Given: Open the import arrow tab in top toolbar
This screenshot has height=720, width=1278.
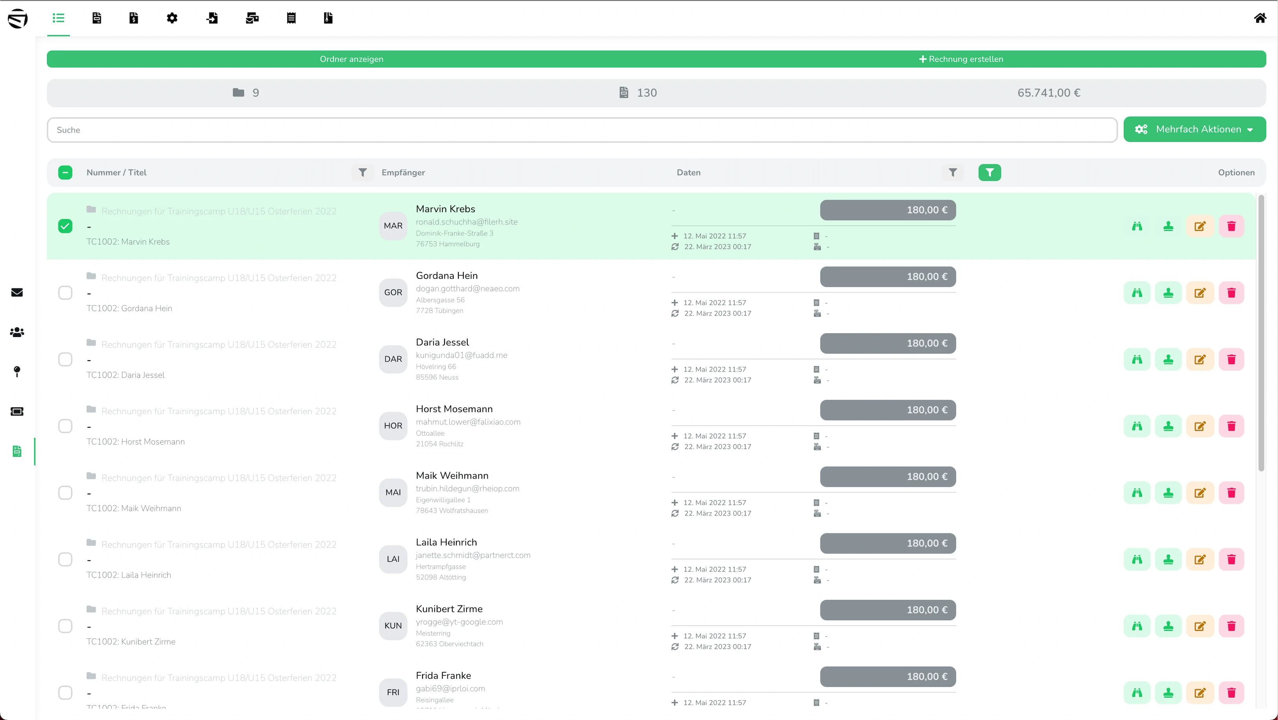Looking at the screenshot, I should [212, 18].
